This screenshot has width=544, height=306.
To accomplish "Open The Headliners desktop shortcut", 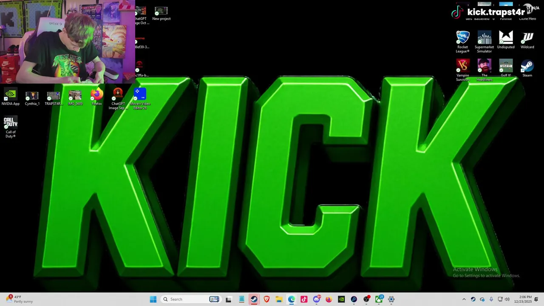I will (484, 70).
